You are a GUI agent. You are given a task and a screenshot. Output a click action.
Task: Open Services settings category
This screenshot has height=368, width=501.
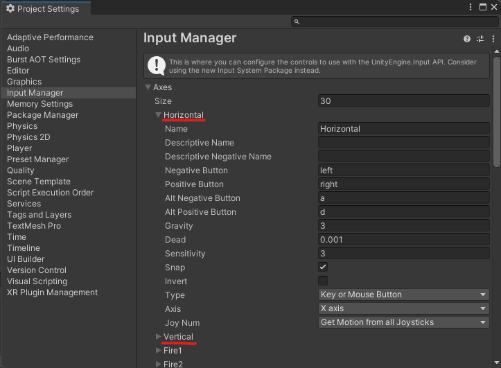coord(24,204)
